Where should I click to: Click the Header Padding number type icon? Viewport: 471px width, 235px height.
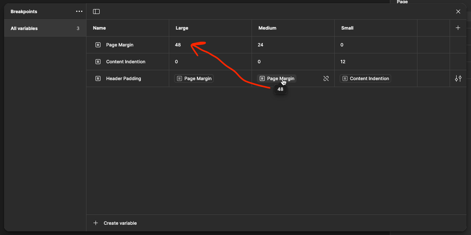click(x=98, y=78)
